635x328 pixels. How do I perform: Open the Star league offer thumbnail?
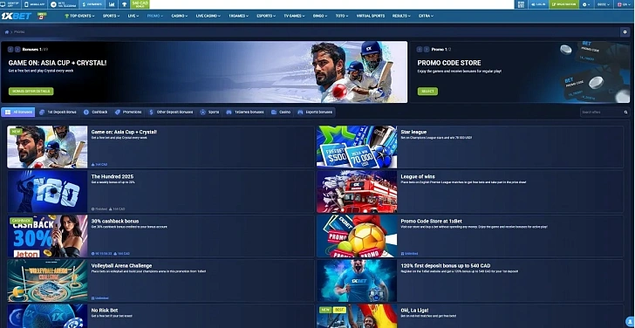pos(357,147)
